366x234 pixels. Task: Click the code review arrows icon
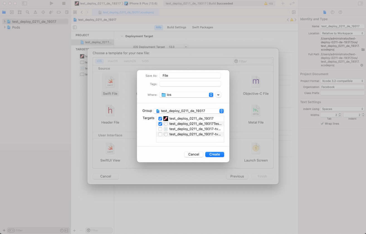coord(292,3)
